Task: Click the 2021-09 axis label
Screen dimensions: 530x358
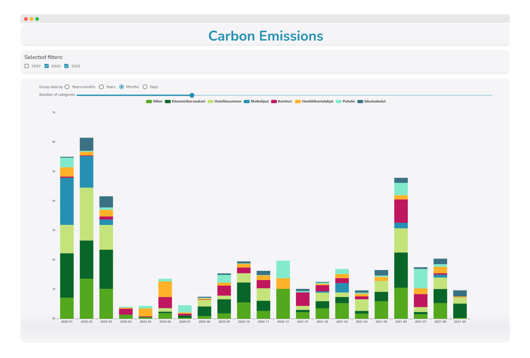Action: click(x=460, y=322)
